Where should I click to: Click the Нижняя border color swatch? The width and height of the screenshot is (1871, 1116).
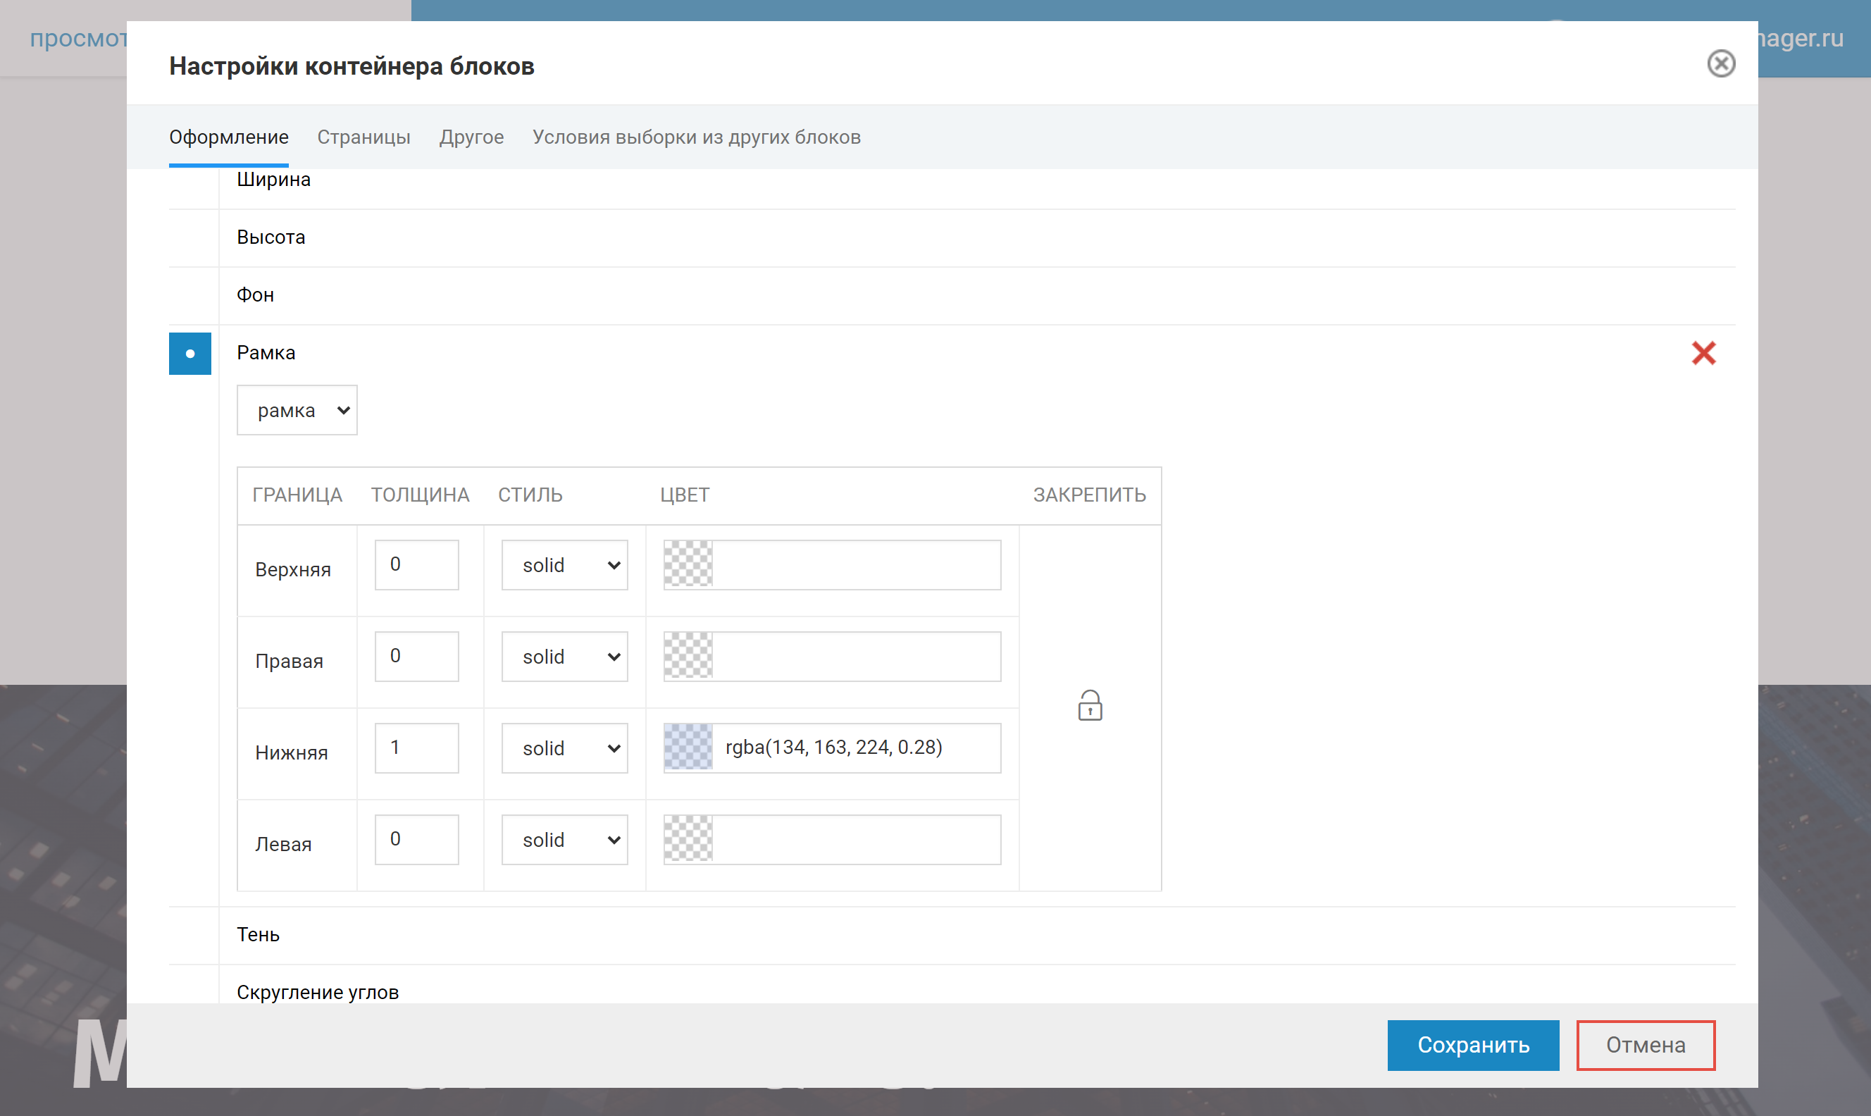click(x=688, y=748)
